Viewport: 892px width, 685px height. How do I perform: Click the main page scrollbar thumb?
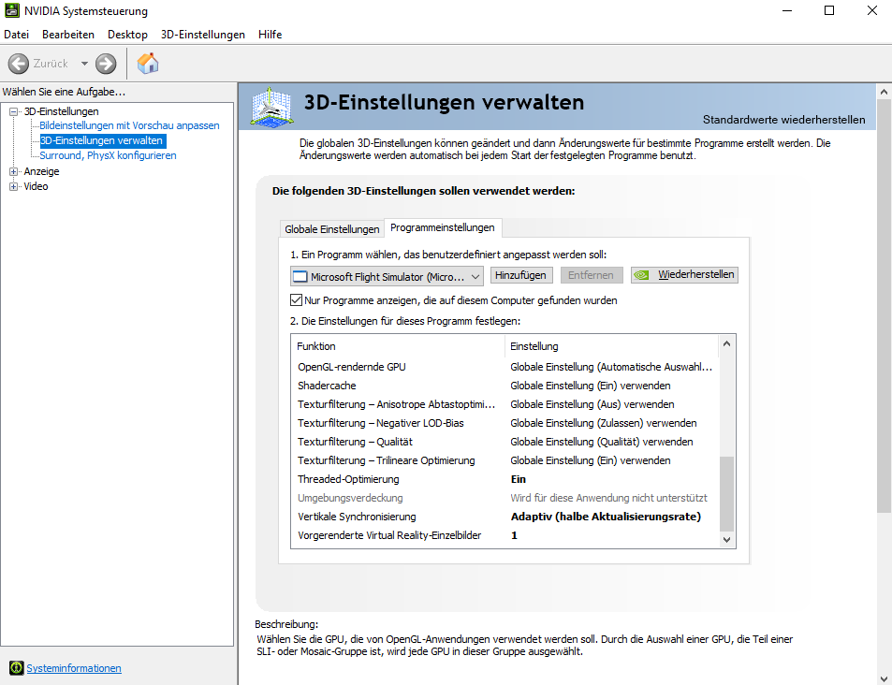[884, 305]
